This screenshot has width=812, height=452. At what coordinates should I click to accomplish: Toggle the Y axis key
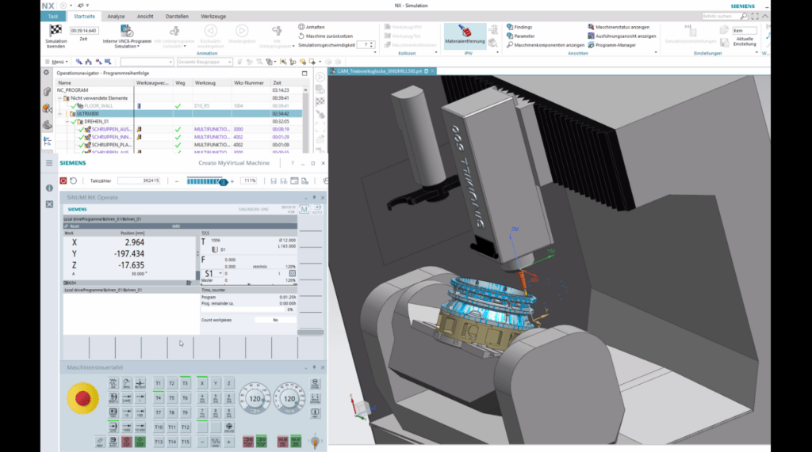(x=216, y=383)
